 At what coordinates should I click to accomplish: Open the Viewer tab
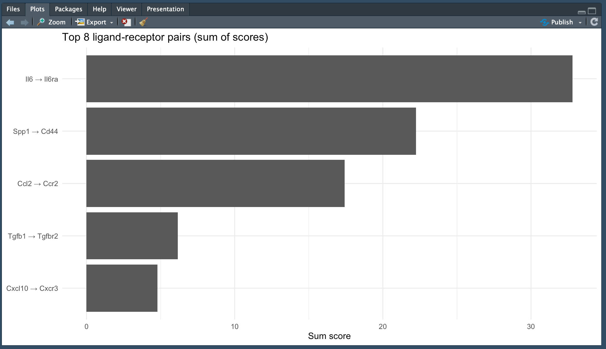(126, 9)
